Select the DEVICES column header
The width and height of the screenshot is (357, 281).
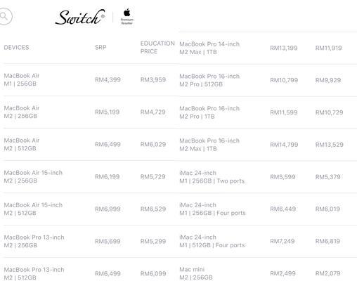click(16, 48)
